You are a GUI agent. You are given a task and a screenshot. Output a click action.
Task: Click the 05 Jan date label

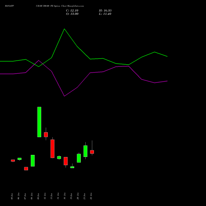tap(12, 196)
